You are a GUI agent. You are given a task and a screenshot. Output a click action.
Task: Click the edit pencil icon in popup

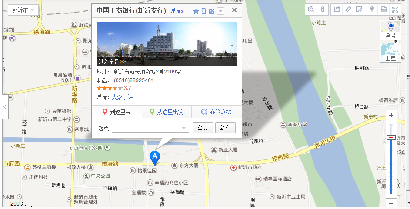pos(212,11)
